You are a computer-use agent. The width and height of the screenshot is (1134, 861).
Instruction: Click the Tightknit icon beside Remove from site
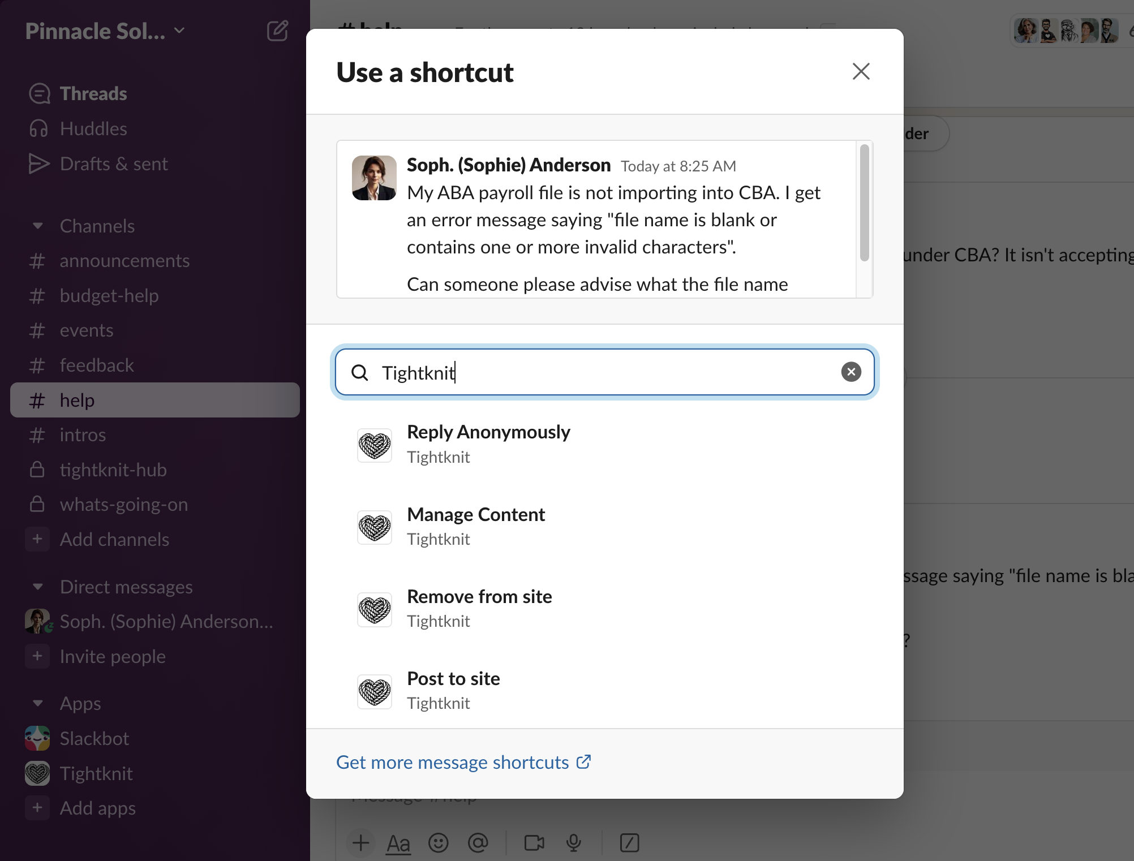[374, 609]
